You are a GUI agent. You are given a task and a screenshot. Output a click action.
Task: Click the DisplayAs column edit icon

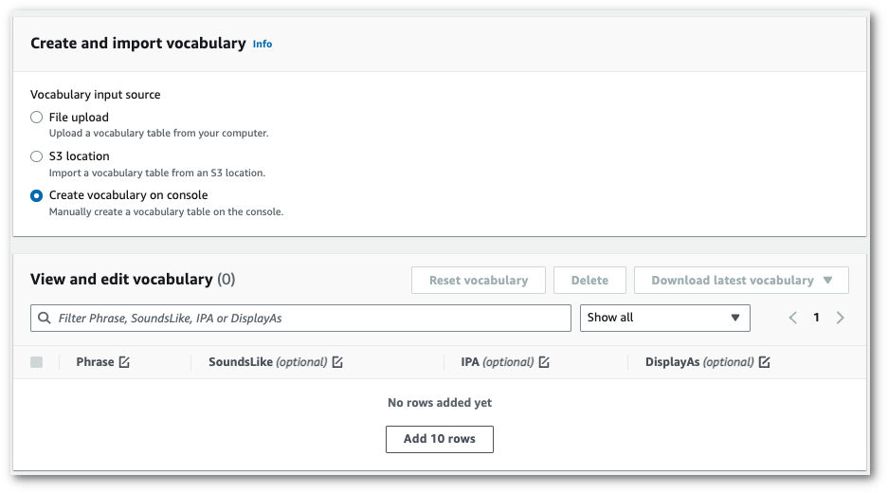(x=764, y=362)
